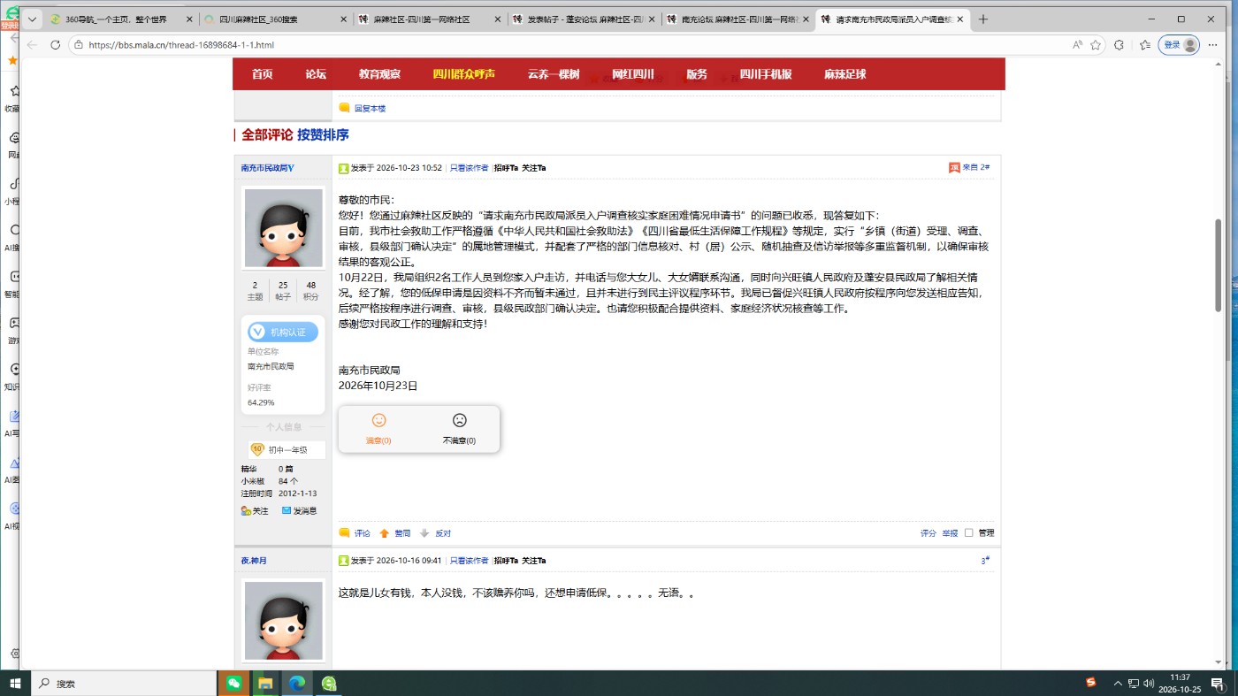This screenshot has height=696, width=1238.
Task: Click the 举报 link on the reply
Action: pos(950,533)
